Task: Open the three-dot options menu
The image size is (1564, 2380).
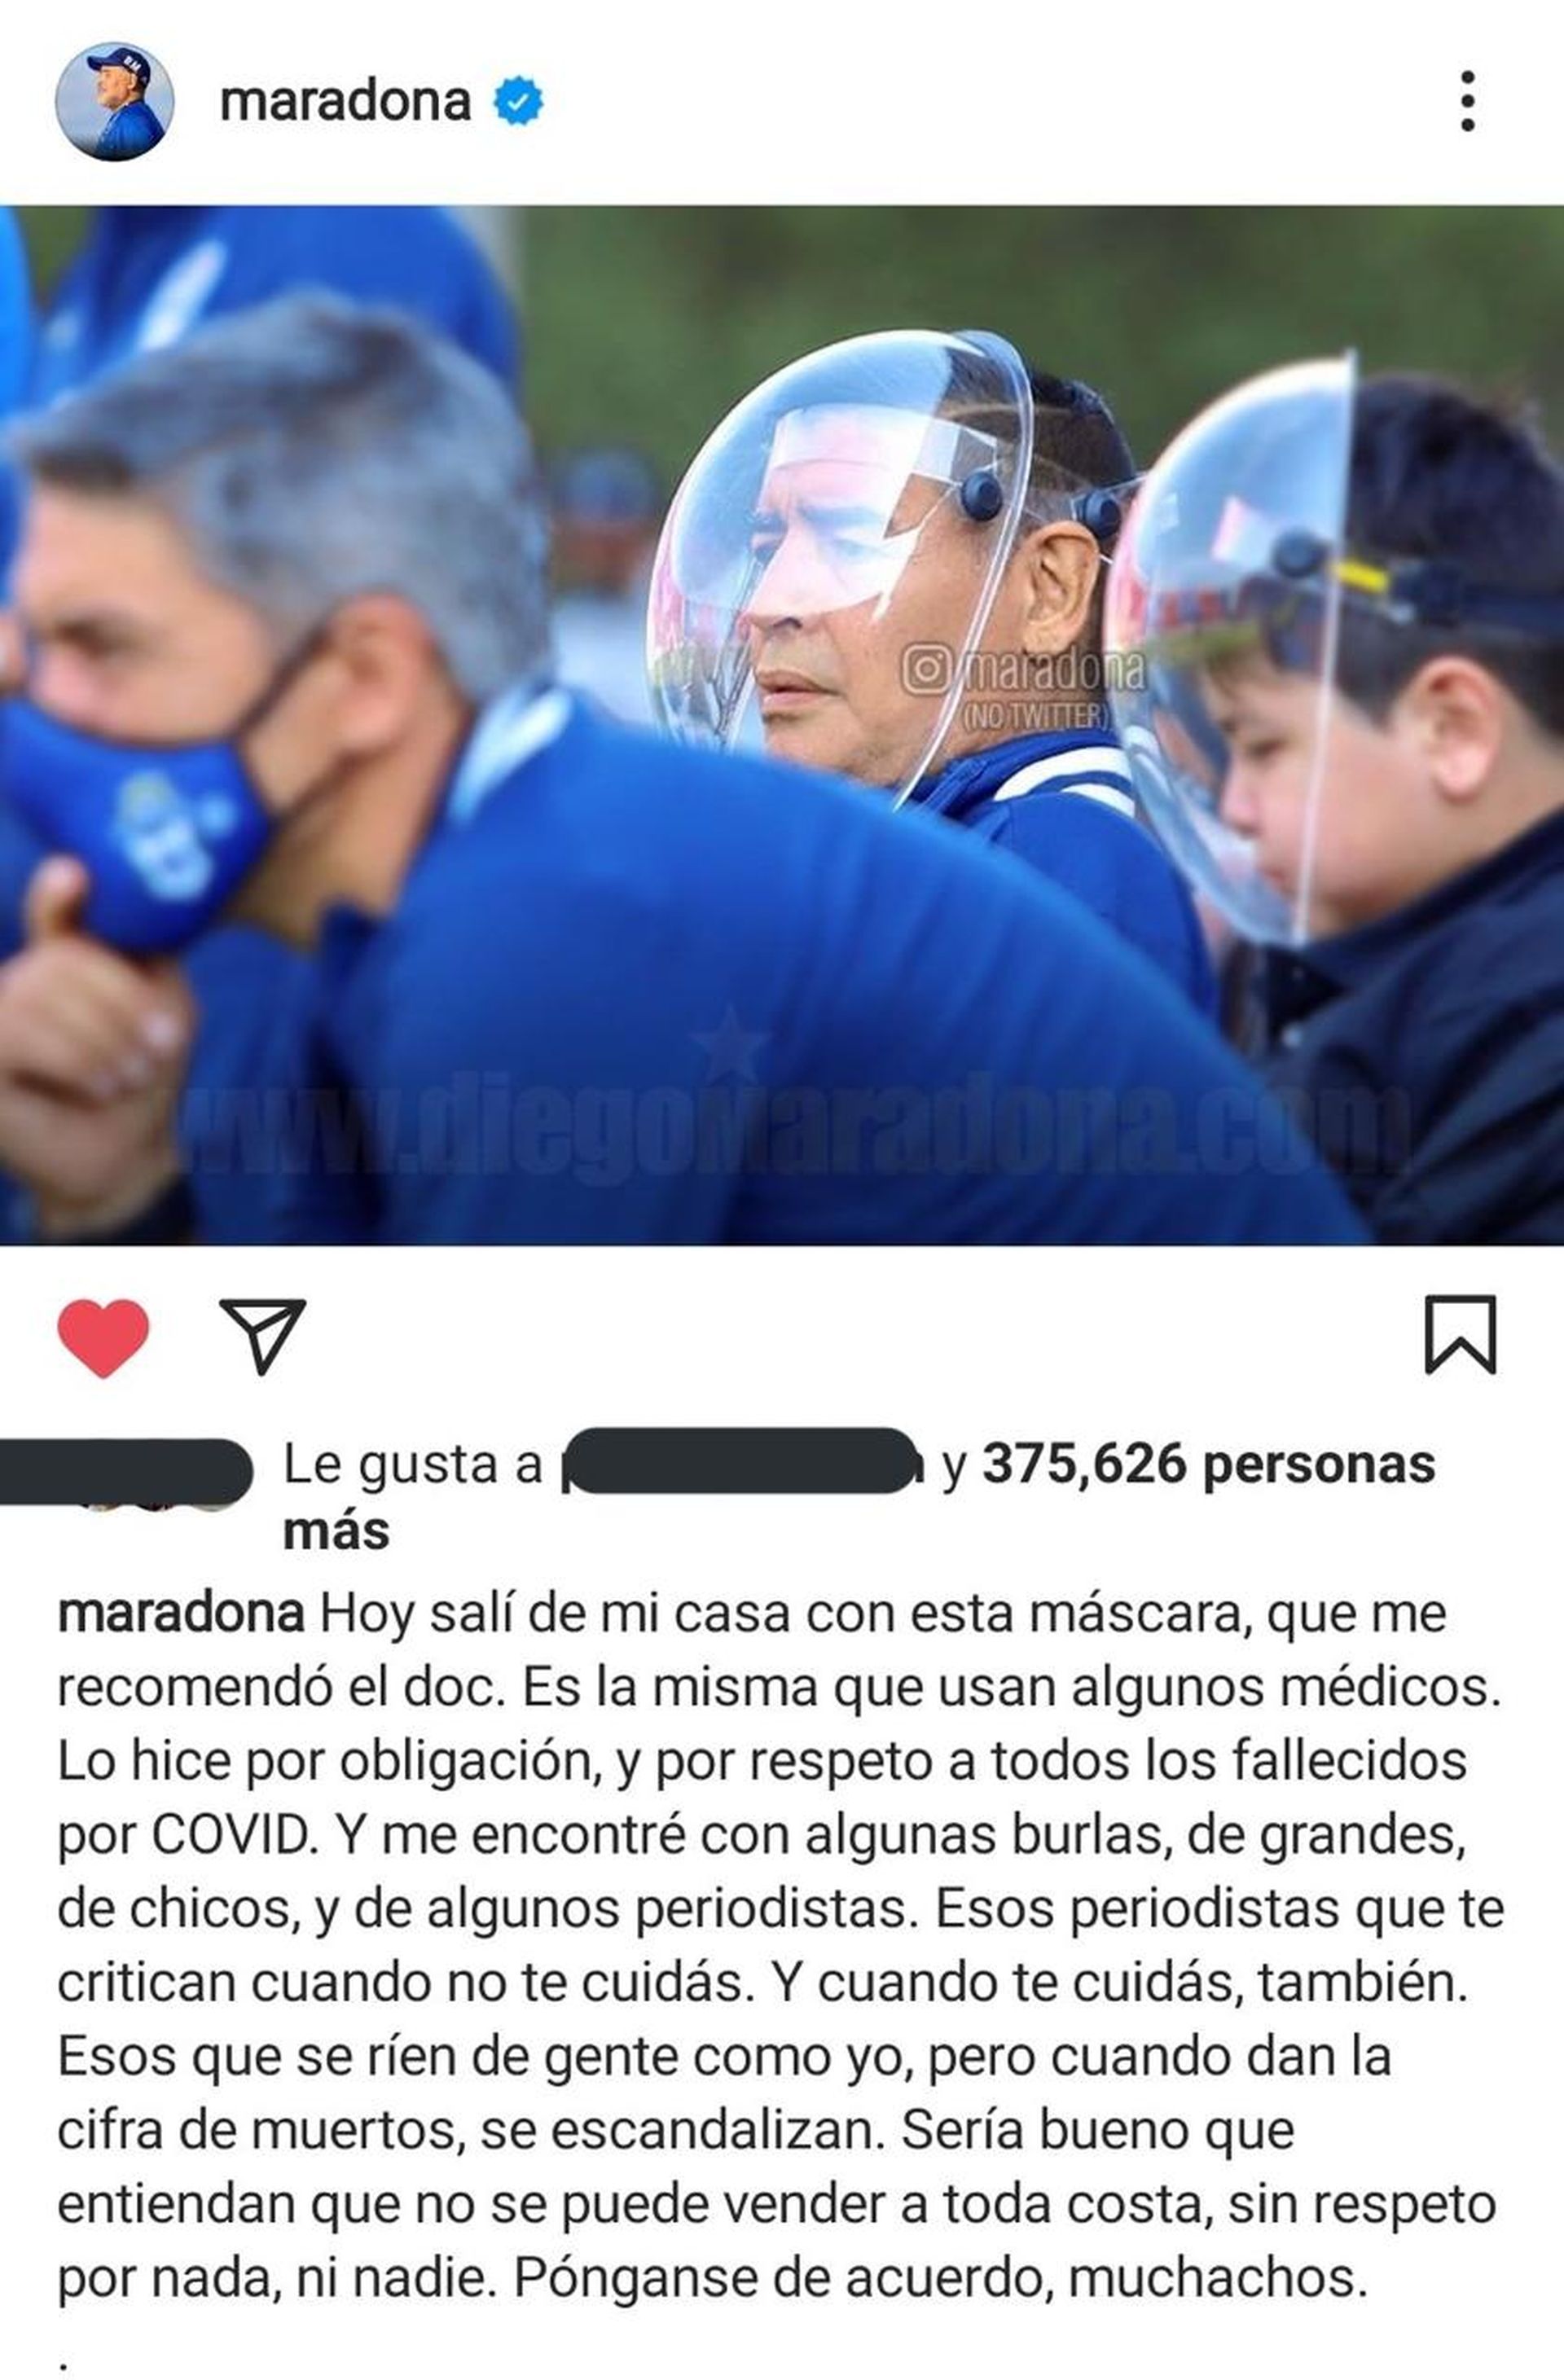Action: [x=1467, y=101]
